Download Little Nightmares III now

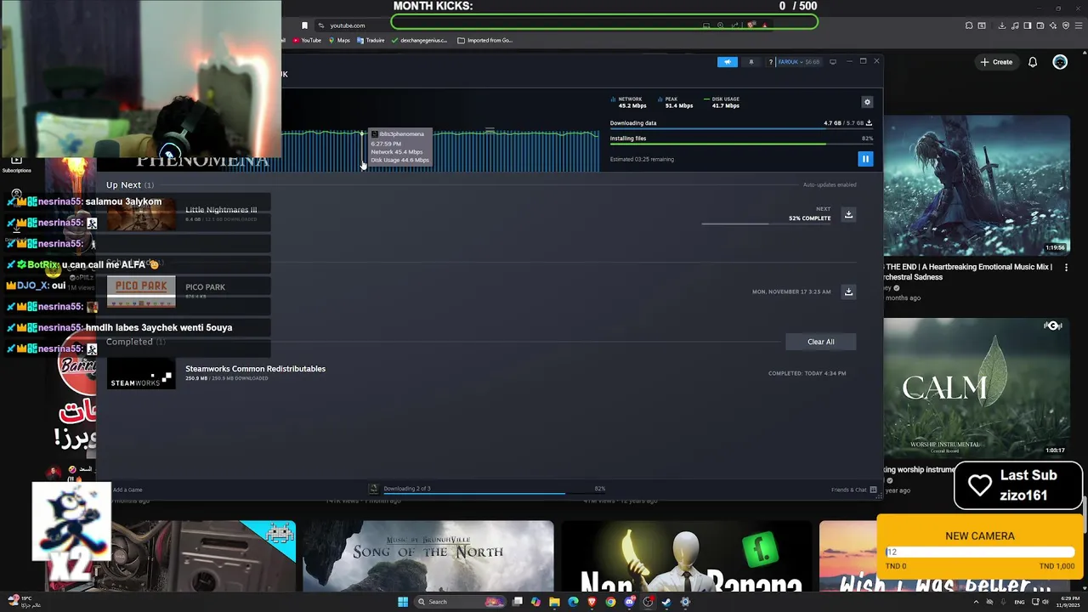[848, 214]
